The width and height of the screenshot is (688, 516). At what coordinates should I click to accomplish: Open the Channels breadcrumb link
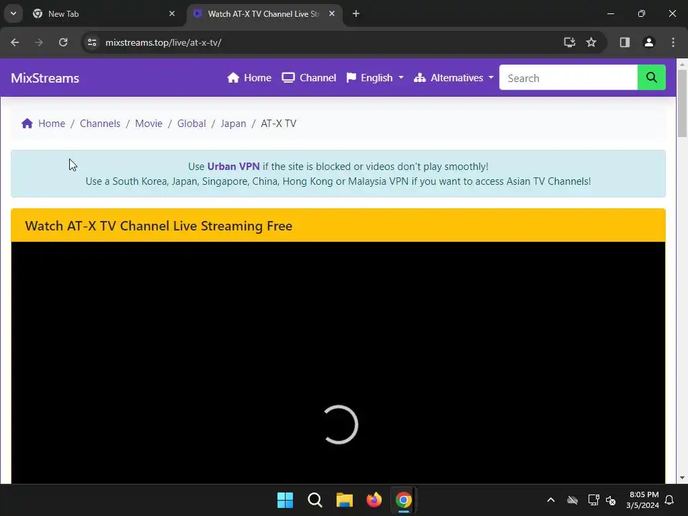100,124
